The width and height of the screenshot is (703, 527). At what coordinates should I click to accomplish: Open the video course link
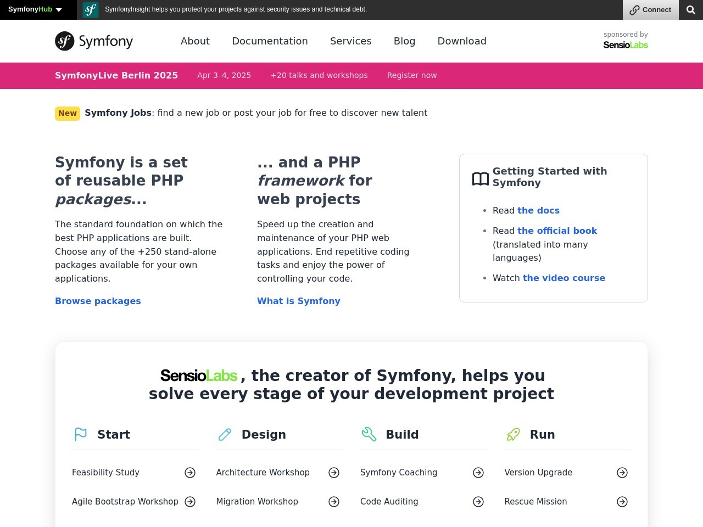(564, 278)
